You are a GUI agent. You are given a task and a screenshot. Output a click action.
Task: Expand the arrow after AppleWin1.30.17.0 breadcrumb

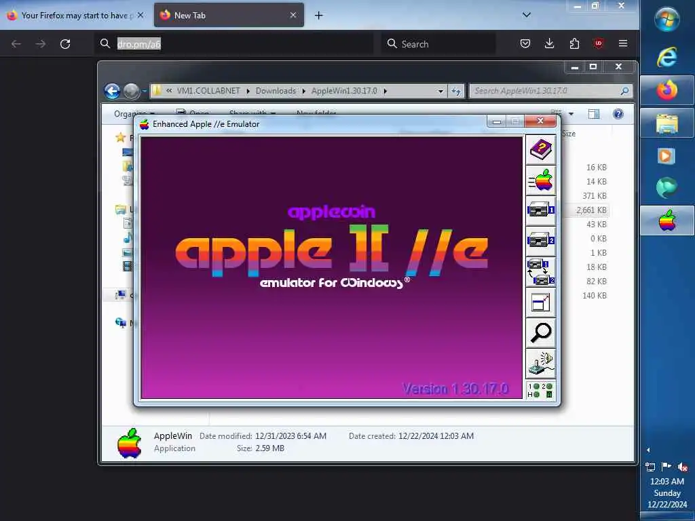point(385,91)
